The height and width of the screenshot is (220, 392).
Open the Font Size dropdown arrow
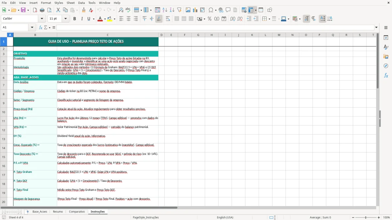coord(65,19)
